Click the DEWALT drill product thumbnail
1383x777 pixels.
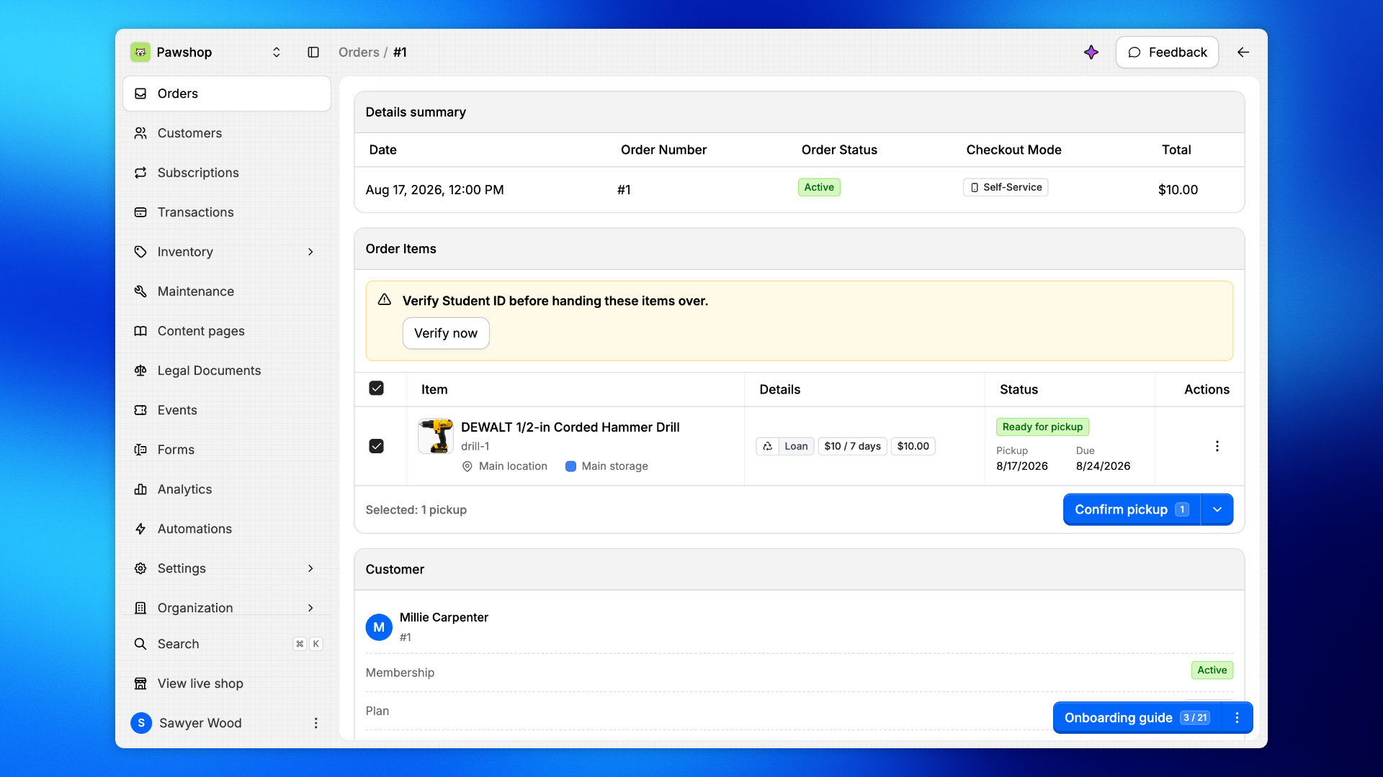click(436, 436)
